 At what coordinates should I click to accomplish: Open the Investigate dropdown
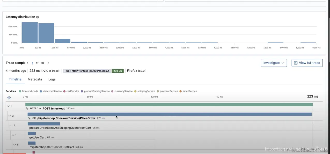274,63
